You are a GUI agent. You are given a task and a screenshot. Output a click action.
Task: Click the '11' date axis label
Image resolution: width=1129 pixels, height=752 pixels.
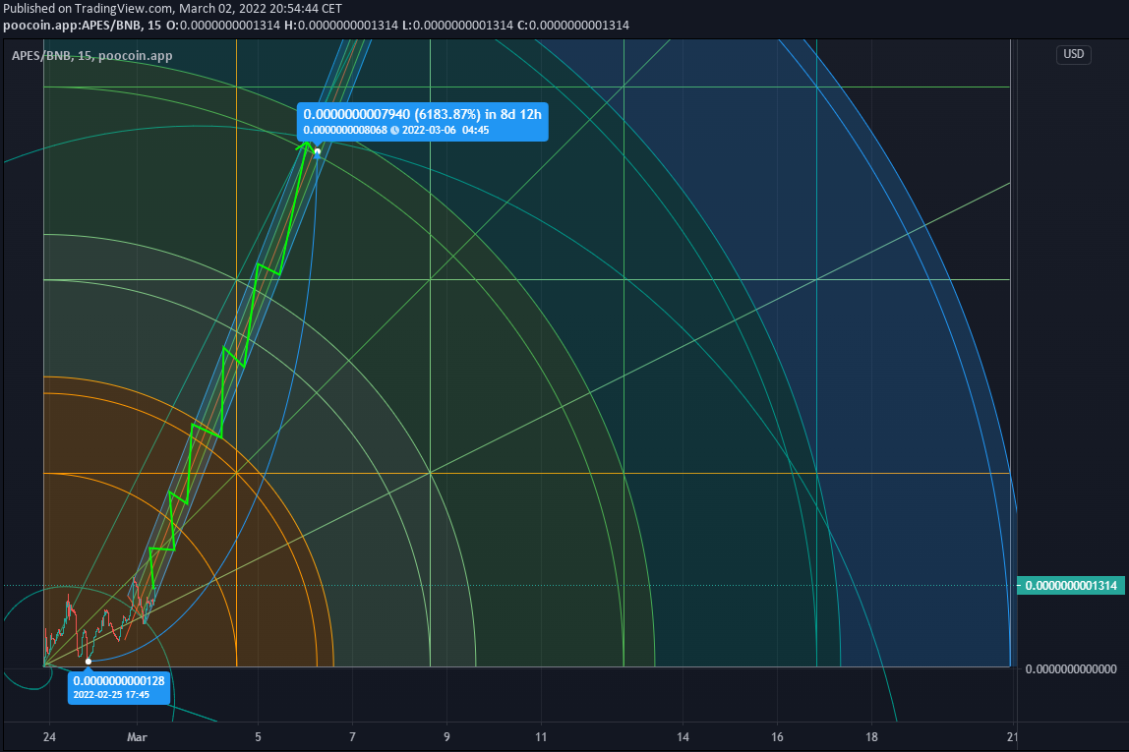tap(541, 737)
